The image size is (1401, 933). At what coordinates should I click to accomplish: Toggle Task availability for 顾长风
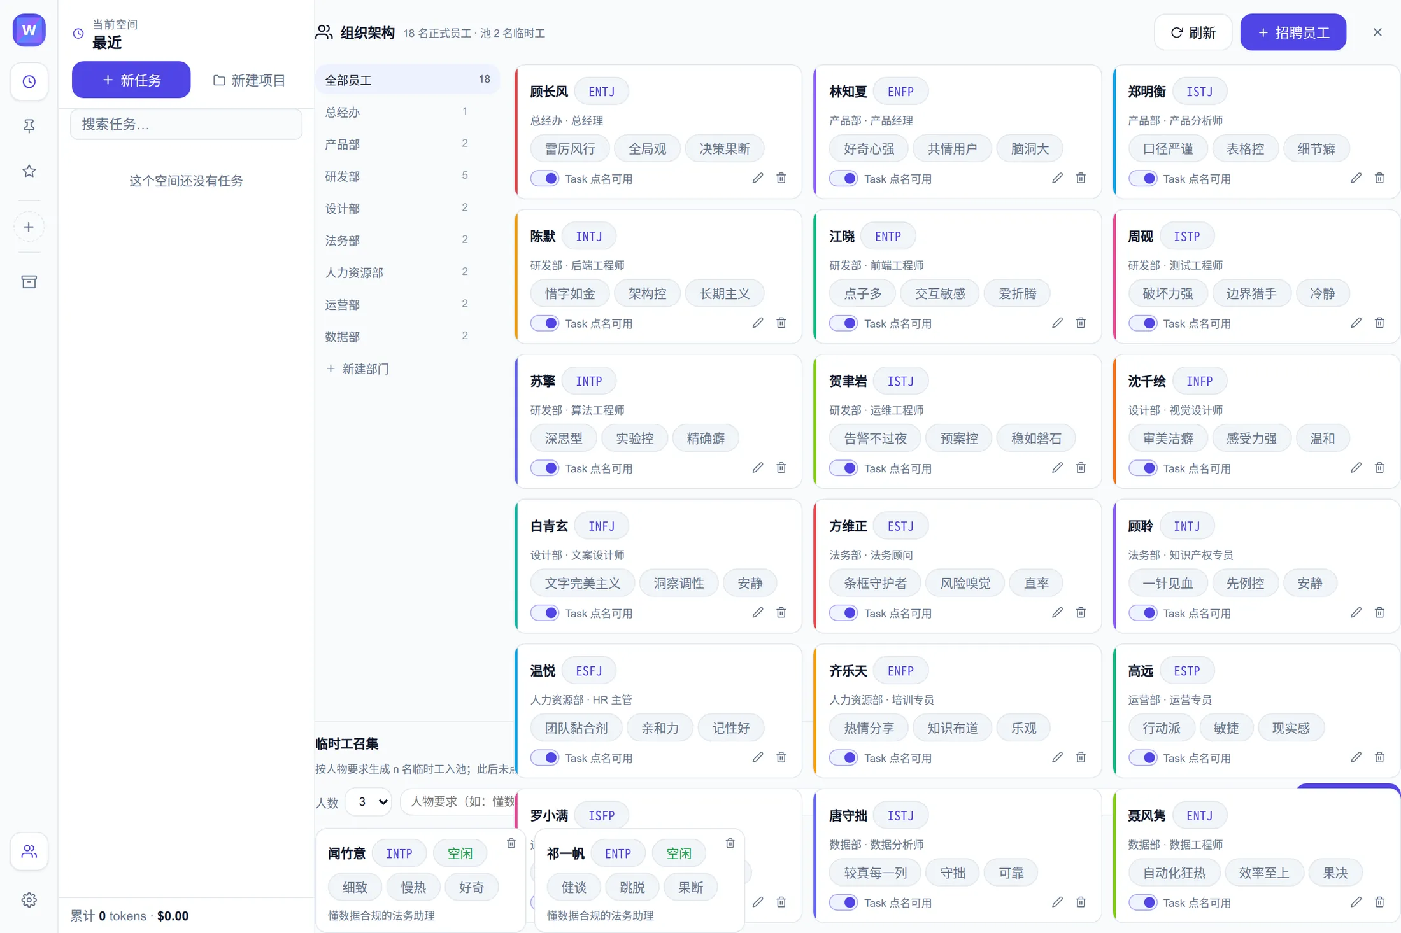click(x=544, y=179)
